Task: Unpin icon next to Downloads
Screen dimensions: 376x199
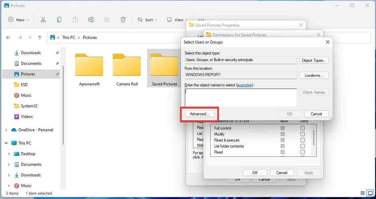Action: (x=57, y=53)
